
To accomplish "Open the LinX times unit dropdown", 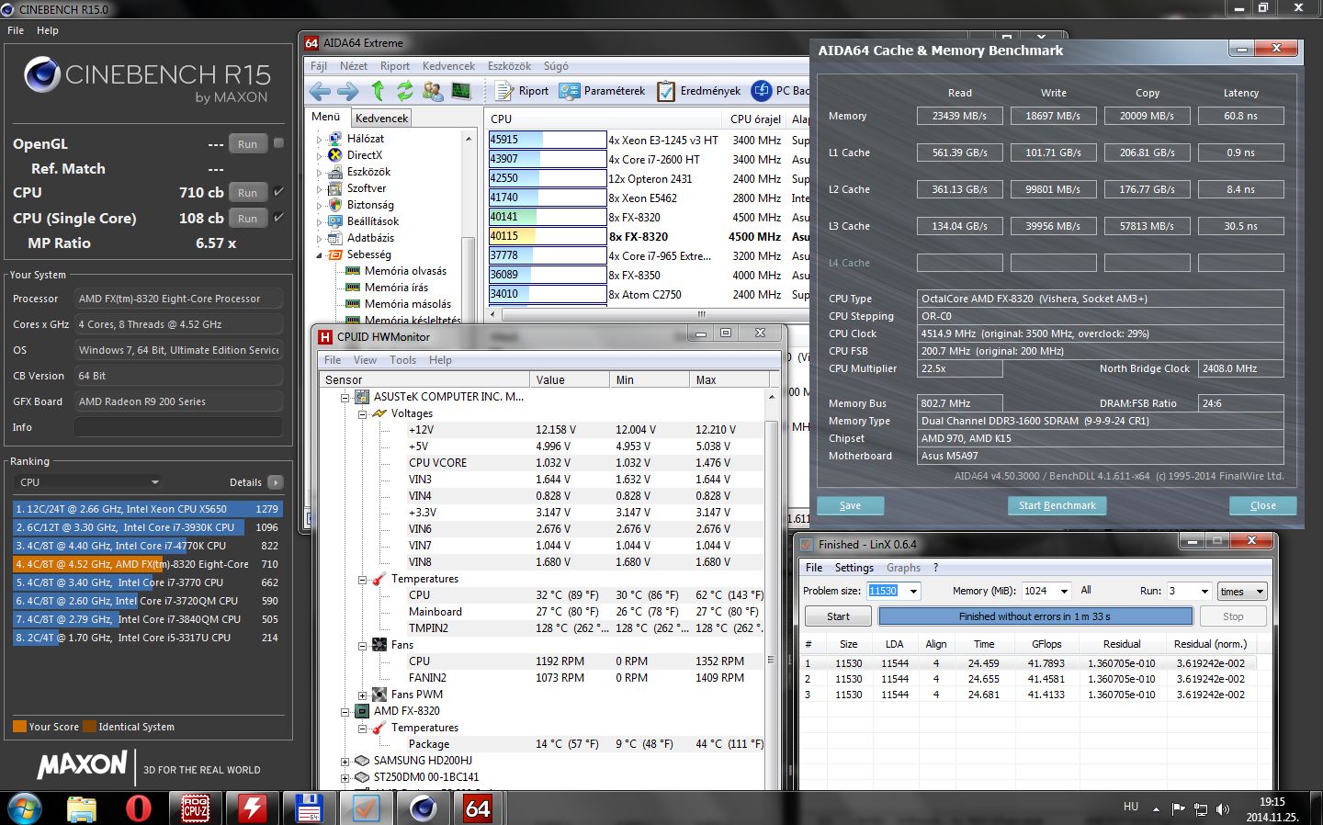I will click(x=1243, y=591).
